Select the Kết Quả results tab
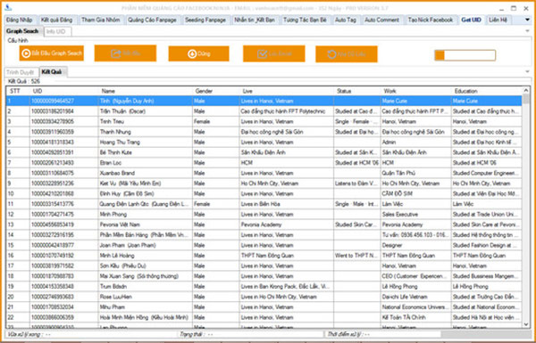Image resolution: width=536 pixels, height=343 pixels. coord(53,72)
